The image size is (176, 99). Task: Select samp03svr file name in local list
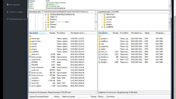[35, 81]
